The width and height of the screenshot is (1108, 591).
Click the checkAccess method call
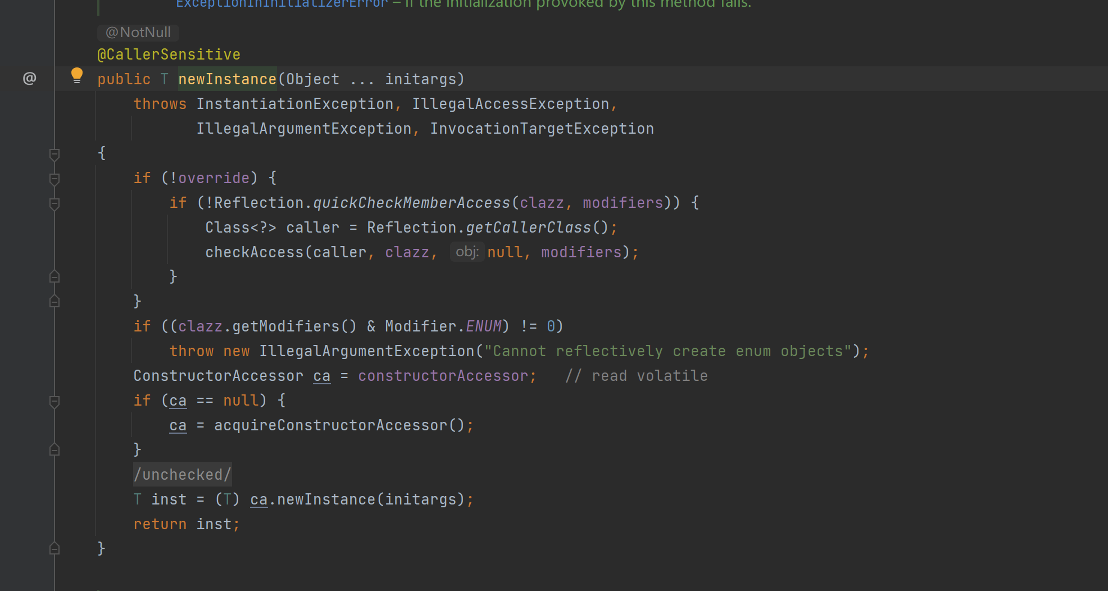(x=255, y=252)
